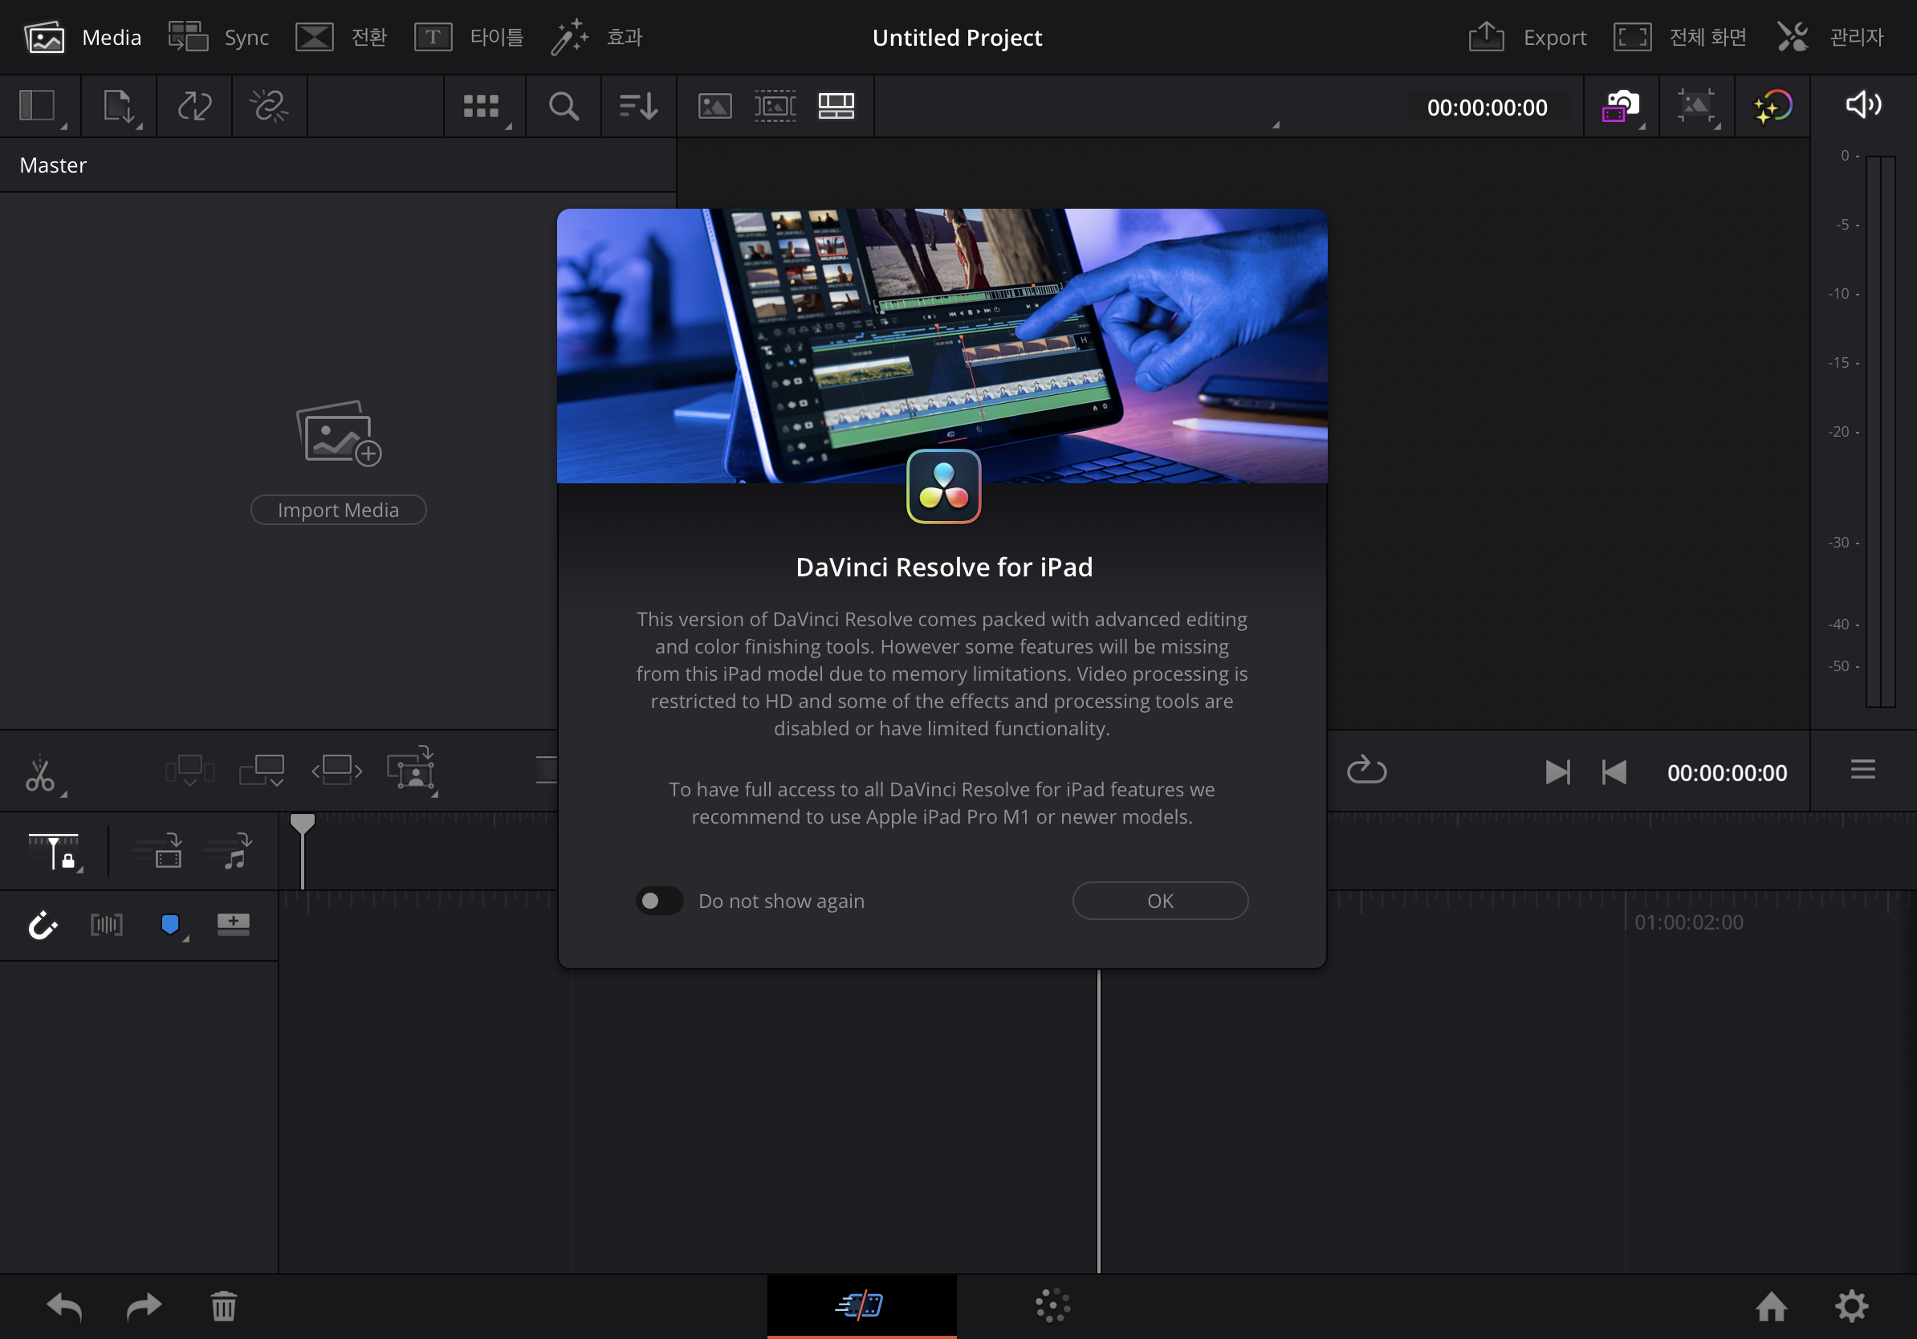Screen dimensions: 1917x1339
Task: Click the add track icon
Action: (233, 923)
